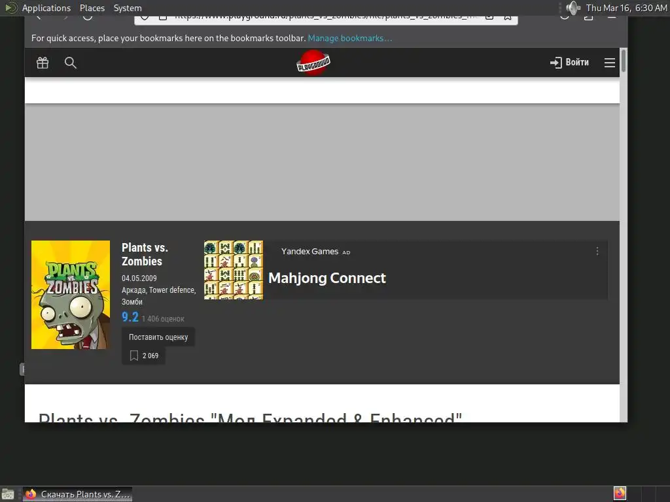Click the bookmark button showing 2 069
Screen dimensions: 670x502
(x=143, y=356)
